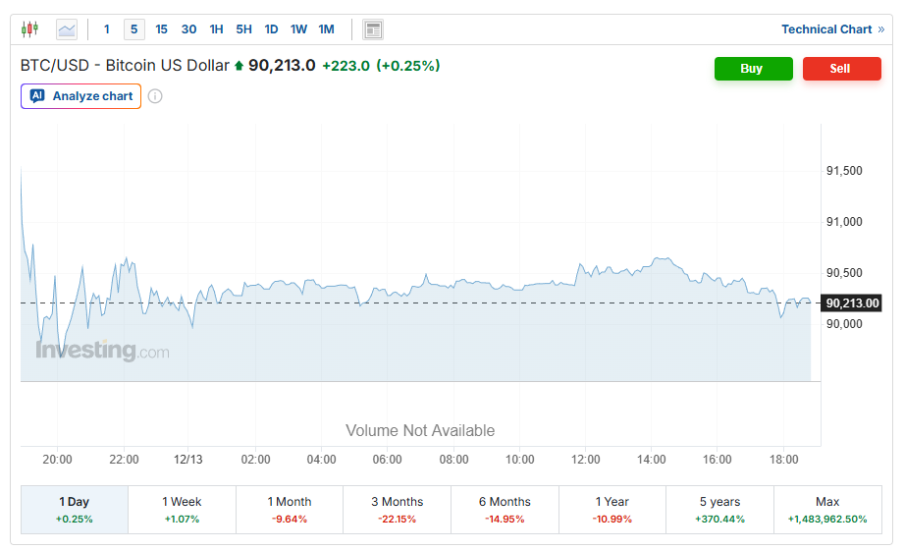Choose the 1W chart interval
This screenshot has height=550, width=904.
tap(298, 29)
